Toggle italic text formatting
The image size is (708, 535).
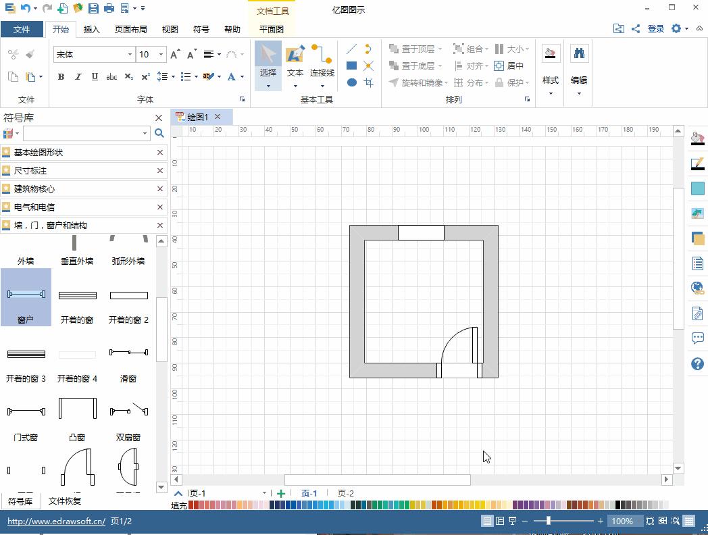click(78, 77)
